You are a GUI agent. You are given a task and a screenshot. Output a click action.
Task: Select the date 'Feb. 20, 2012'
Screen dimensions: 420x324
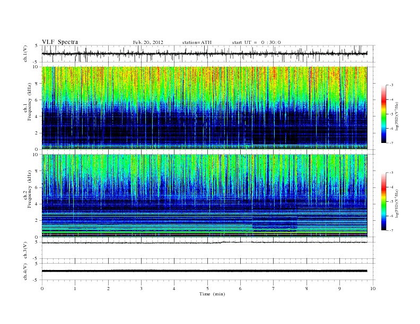pyautogui.click(x=148, y=42)
